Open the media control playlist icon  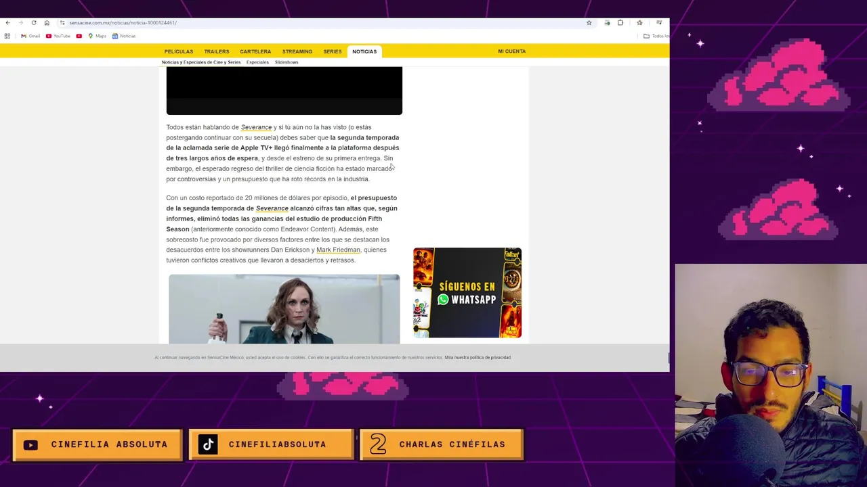pyautogui.click(x=659, y=22)
